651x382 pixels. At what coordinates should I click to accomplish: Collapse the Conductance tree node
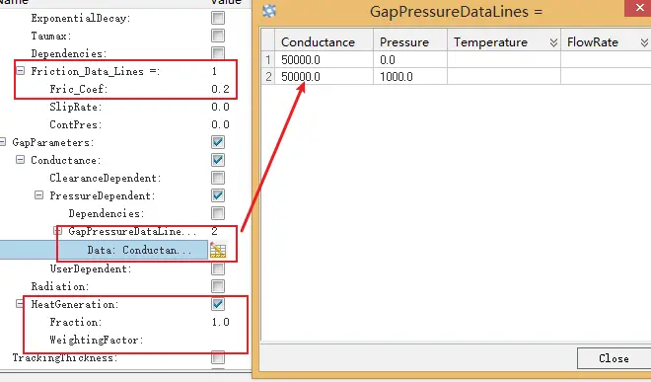[20, 160]
